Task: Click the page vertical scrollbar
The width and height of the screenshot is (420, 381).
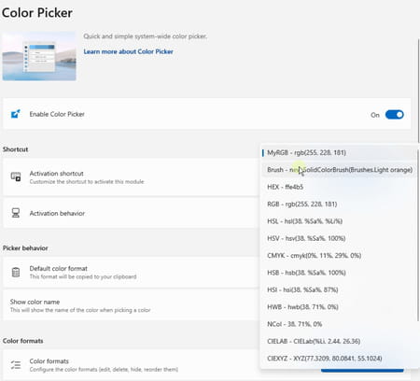Action: [x=418, y=91]
